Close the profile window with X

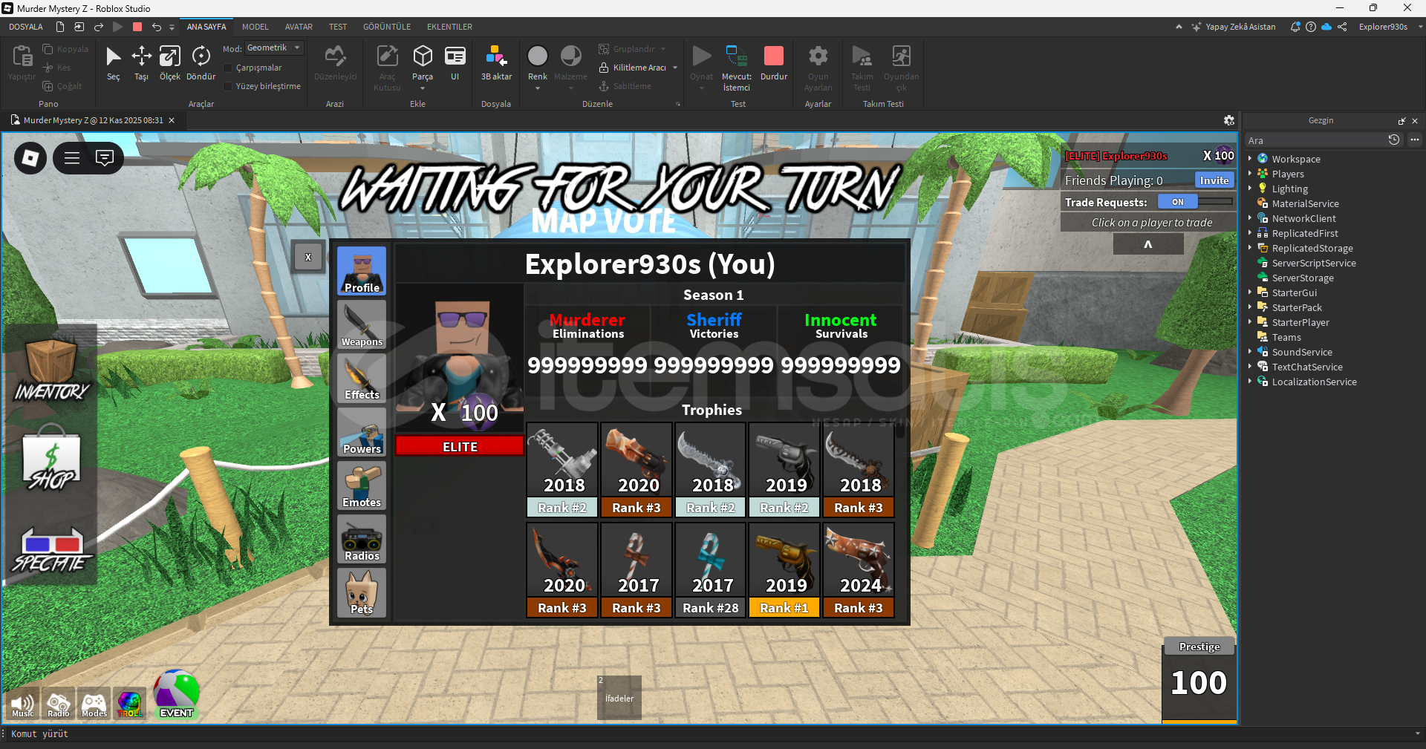[308, 258]
